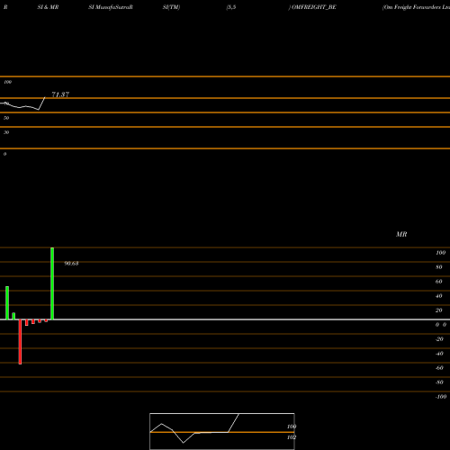Viewport: 450px width, 450px height.
Task: Click the MRSI value label 90.68
Action: pos(71,264)
